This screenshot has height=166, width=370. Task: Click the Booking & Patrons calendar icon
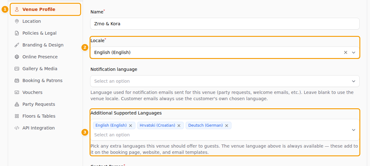click(x=17, y=81)
